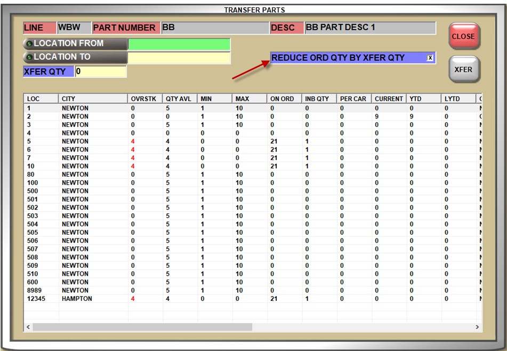The height and width of the screenshot is (351, 507).
Task: Click the QTY AVL column header
Action: point(180,99)
